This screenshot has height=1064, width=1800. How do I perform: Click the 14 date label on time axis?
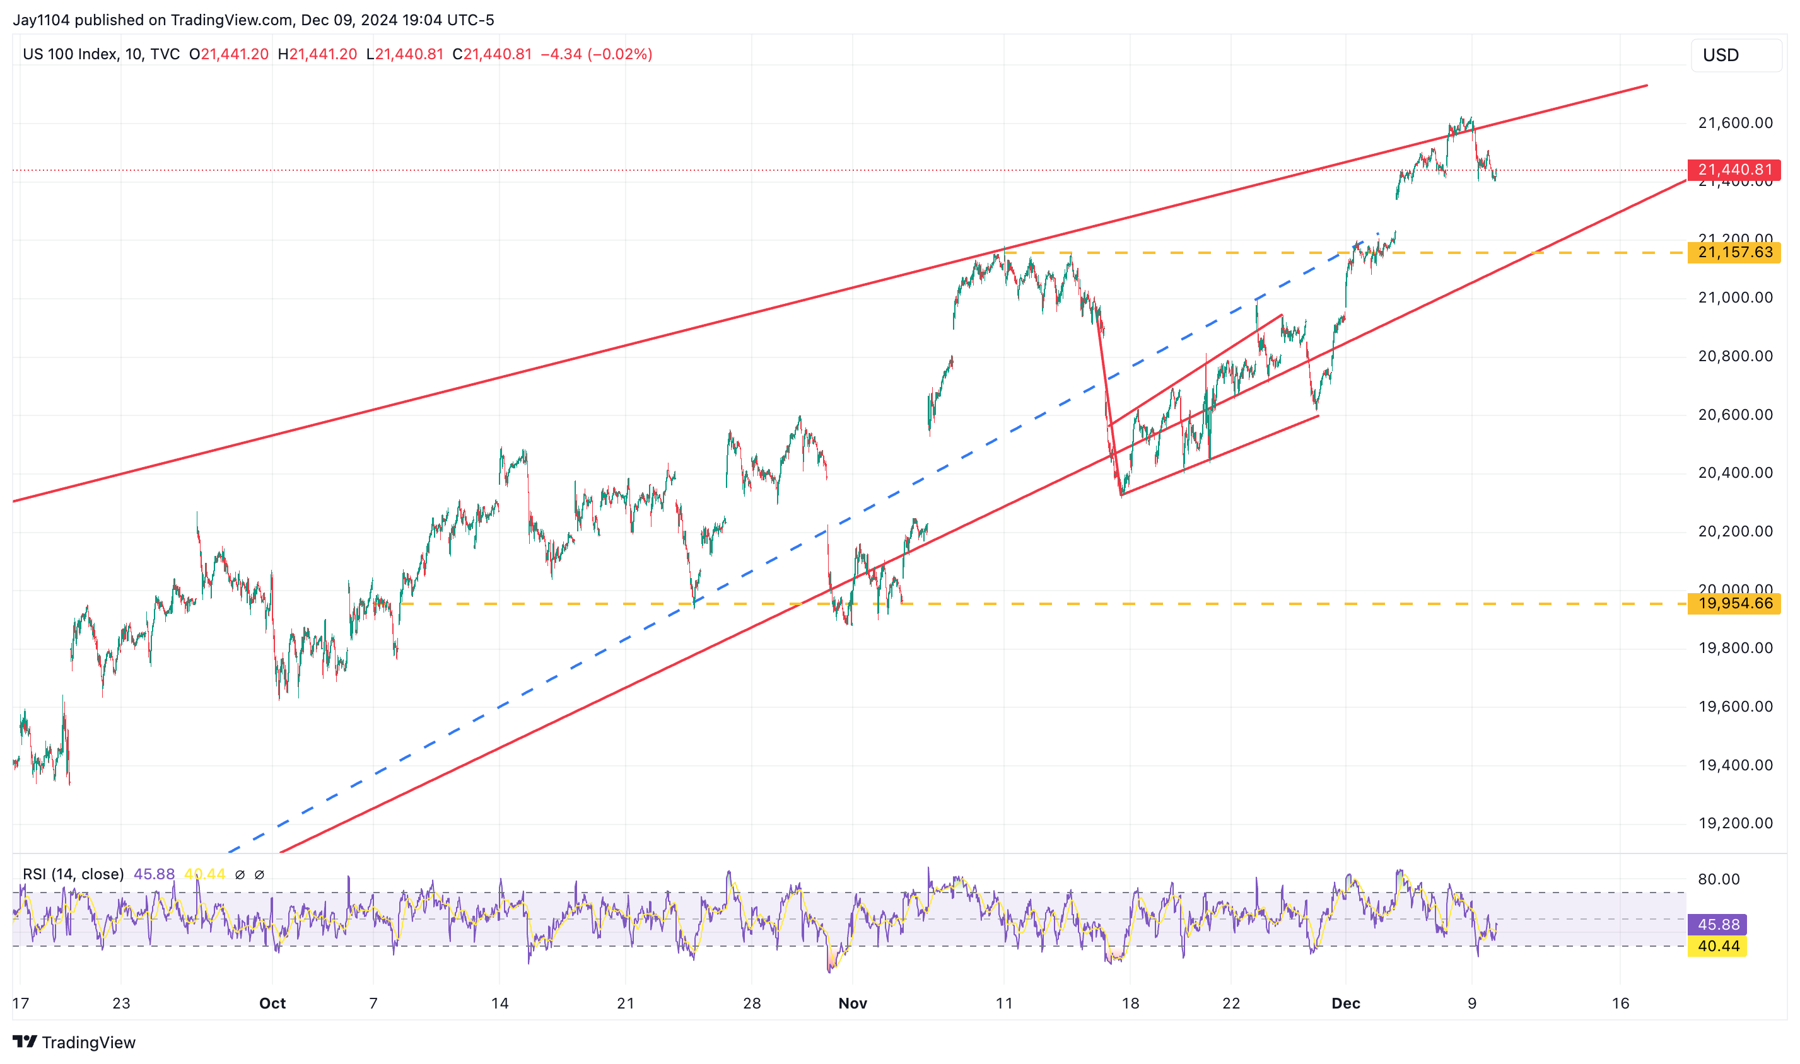pyautogui.click(x=500, y=1003)
